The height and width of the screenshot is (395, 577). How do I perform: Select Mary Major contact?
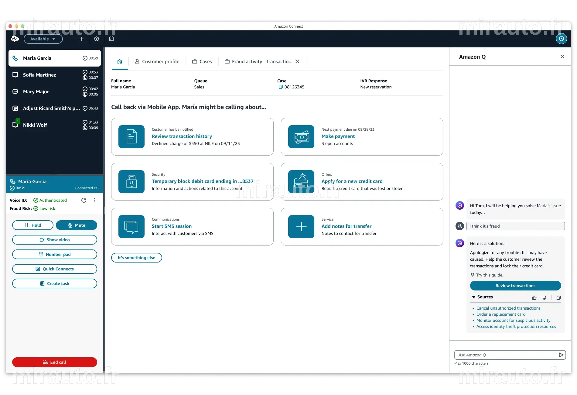tap(55, 91)
